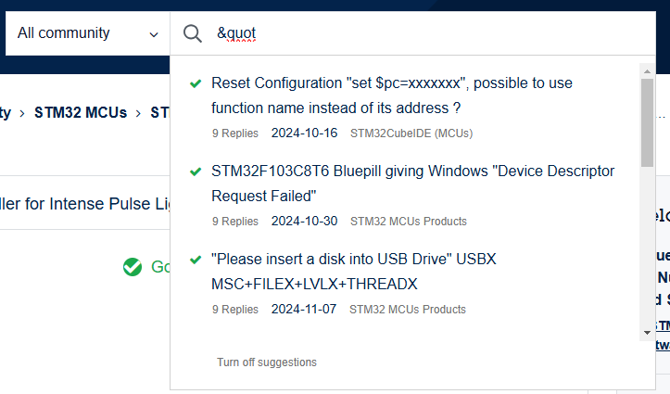Click STM32 MCUs Products label dated 2024-10-30
The height and width of the screenshot is (394, 670).
click(409, 222)
